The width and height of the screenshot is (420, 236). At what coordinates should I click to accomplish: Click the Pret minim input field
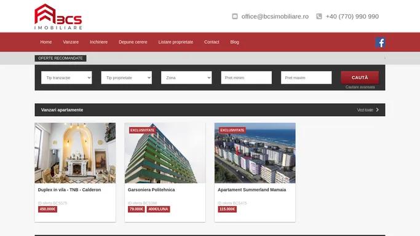point(247,77)
